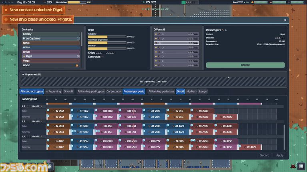Select the Vega contact

[51, 61]
